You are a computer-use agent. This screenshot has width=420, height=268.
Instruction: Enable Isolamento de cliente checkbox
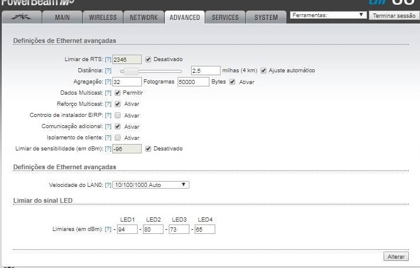(118, 138)
